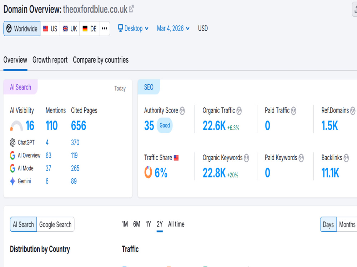
Task: Select the 6M time range
Action: click(x=137, y=224)
